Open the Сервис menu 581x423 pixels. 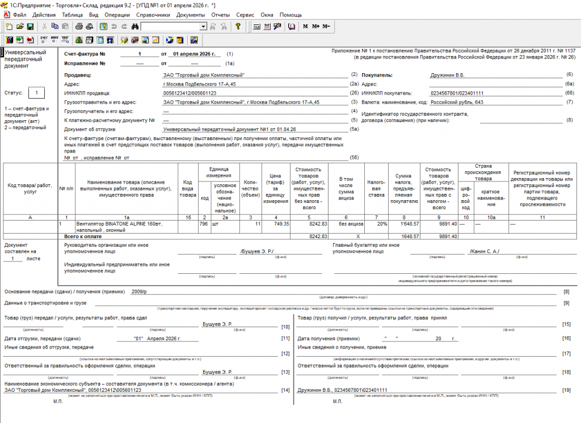[245, 15]
